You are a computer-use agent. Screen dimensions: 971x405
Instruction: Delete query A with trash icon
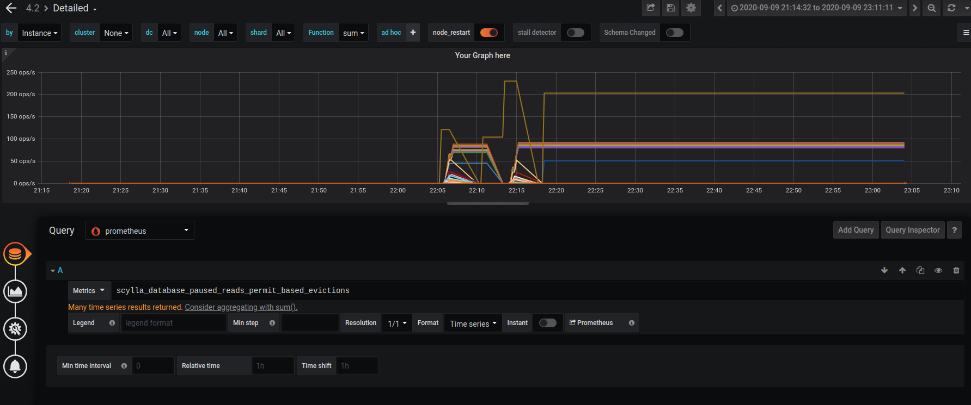click(956, 270)
